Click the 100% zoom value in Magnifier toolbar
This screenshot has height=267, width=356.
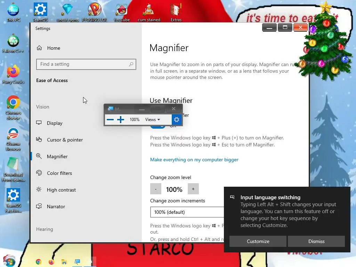135,120
